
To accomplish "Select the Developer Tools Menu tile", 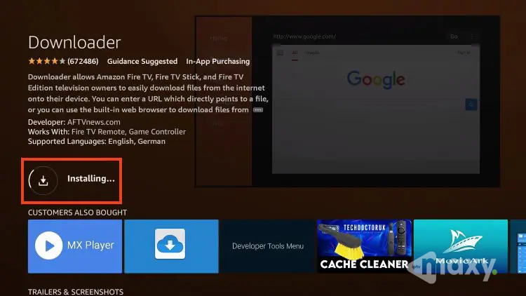I will (267, 246).
